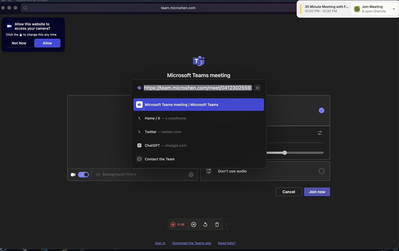Click the video camera icon beside the toggle
Viewport: 399px width, 251px height.
coord(73,175)
